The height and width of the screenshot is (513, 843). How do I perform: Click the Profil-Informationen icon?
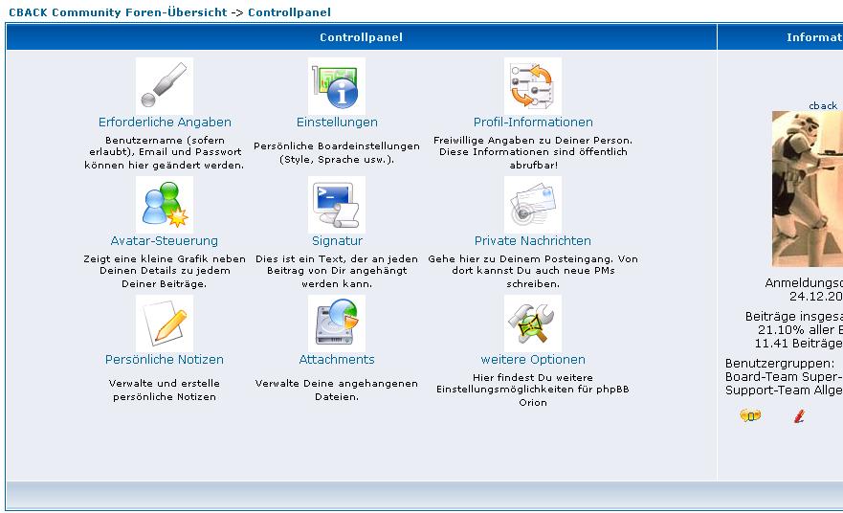(x=533, y=86)
